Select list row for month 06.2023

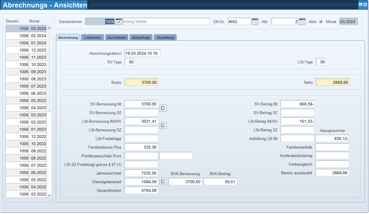(26, 93)
